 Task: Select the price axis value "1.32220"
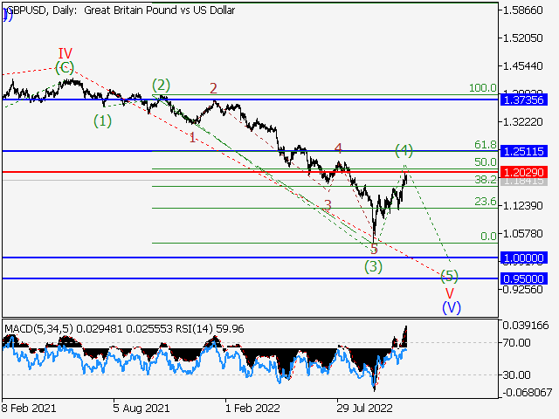tap(522, 122)
